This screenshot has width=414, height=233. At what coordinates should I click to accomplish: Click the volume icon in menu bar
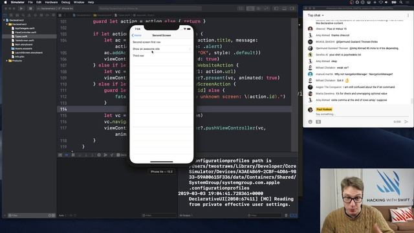386,2
